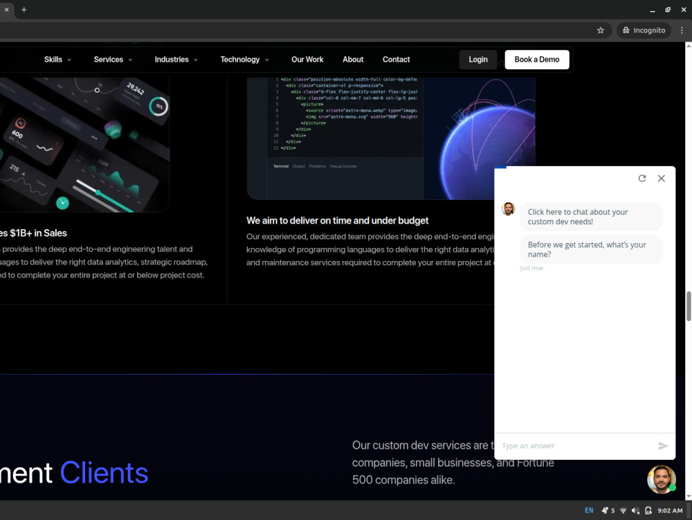Toggle chat launcher avatar bubble
The width and height of the screenshot is (692, 520).
pos(662,479)
